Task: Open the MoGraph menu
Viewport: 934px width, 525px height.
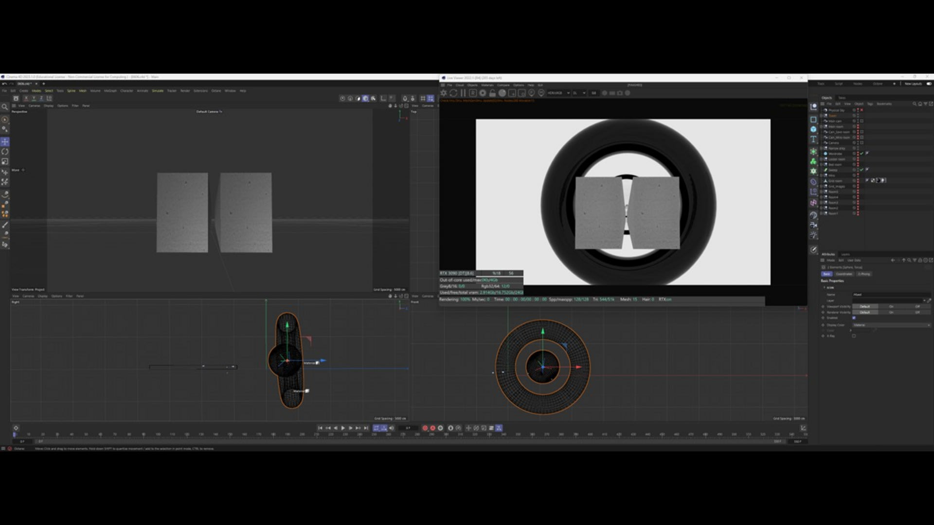Action: (110, 90)
